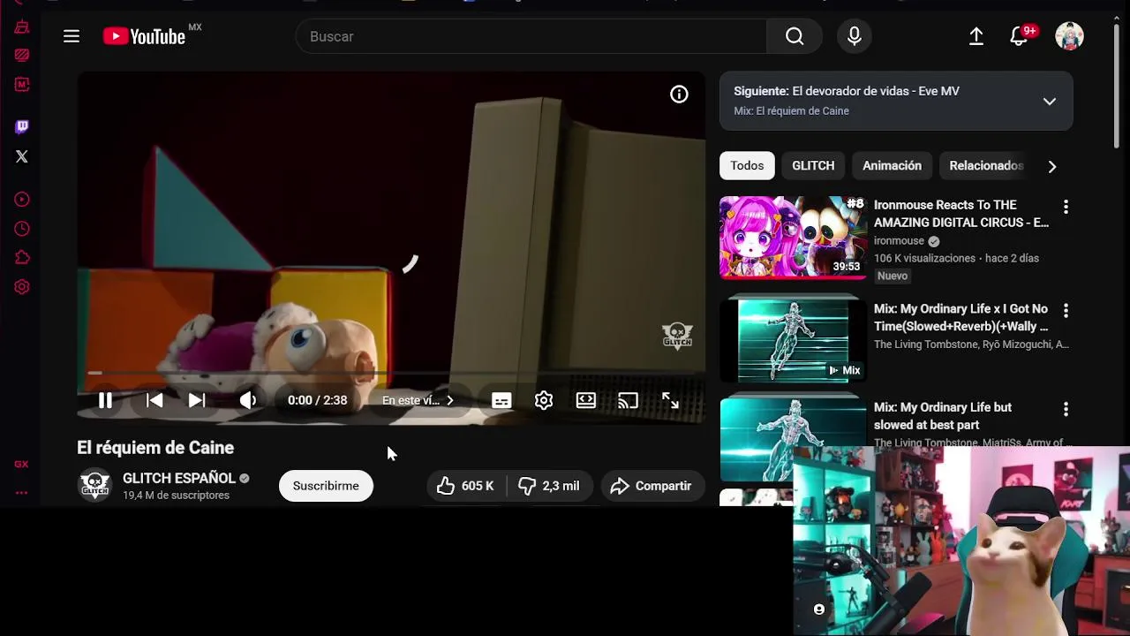Show more filter chips with right arrow
The height and width of the screenshot is (636, 1130).
(1051, 166)
